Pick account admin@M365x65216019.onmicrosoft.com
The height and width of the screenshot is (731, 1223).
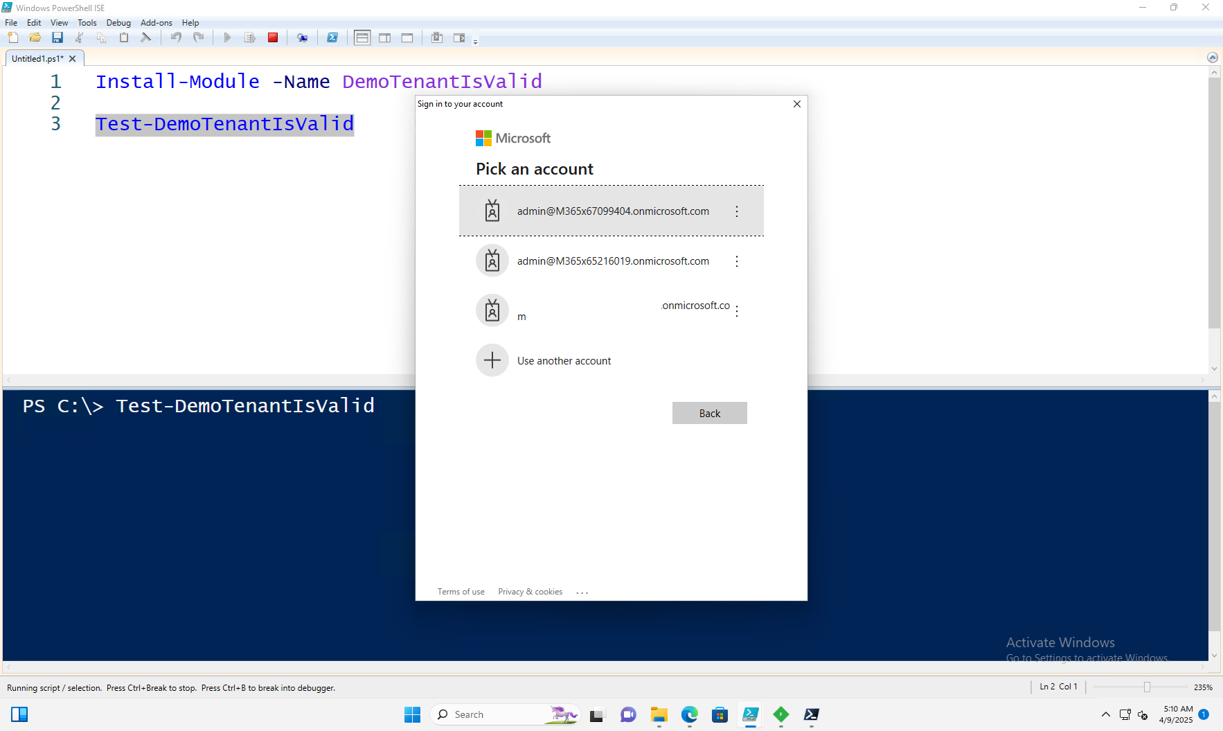pos(611,261)
